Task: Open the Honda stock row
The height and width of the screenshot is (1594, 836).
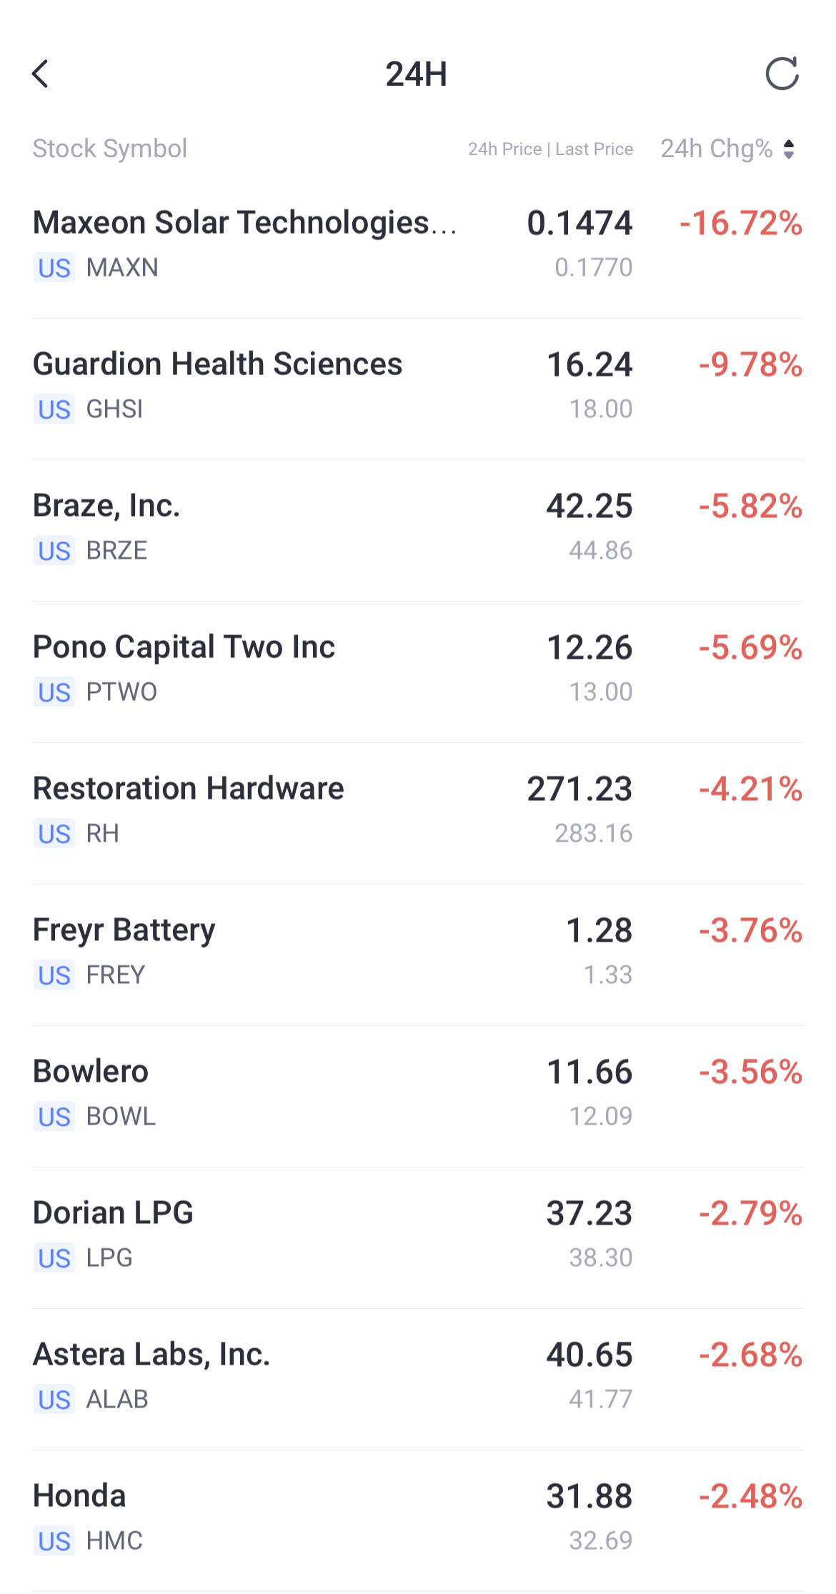Action: point(80,1496)
